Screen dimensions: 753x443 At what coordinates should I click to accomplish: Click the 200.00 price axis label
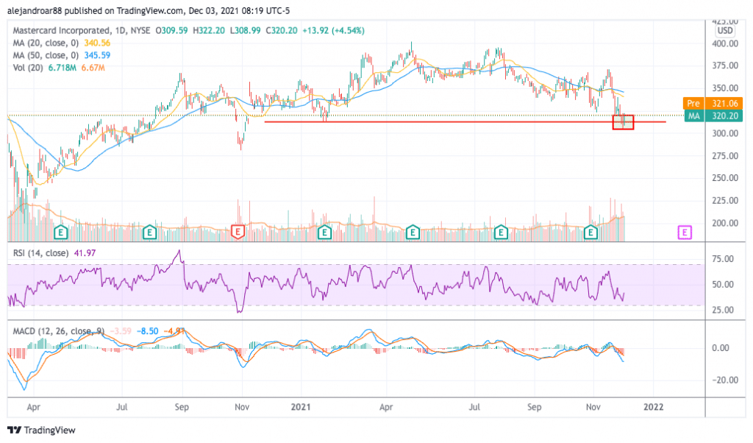724,223
